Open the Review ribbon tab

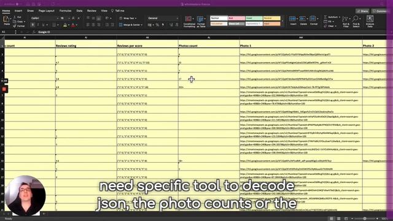coord(91,11)
